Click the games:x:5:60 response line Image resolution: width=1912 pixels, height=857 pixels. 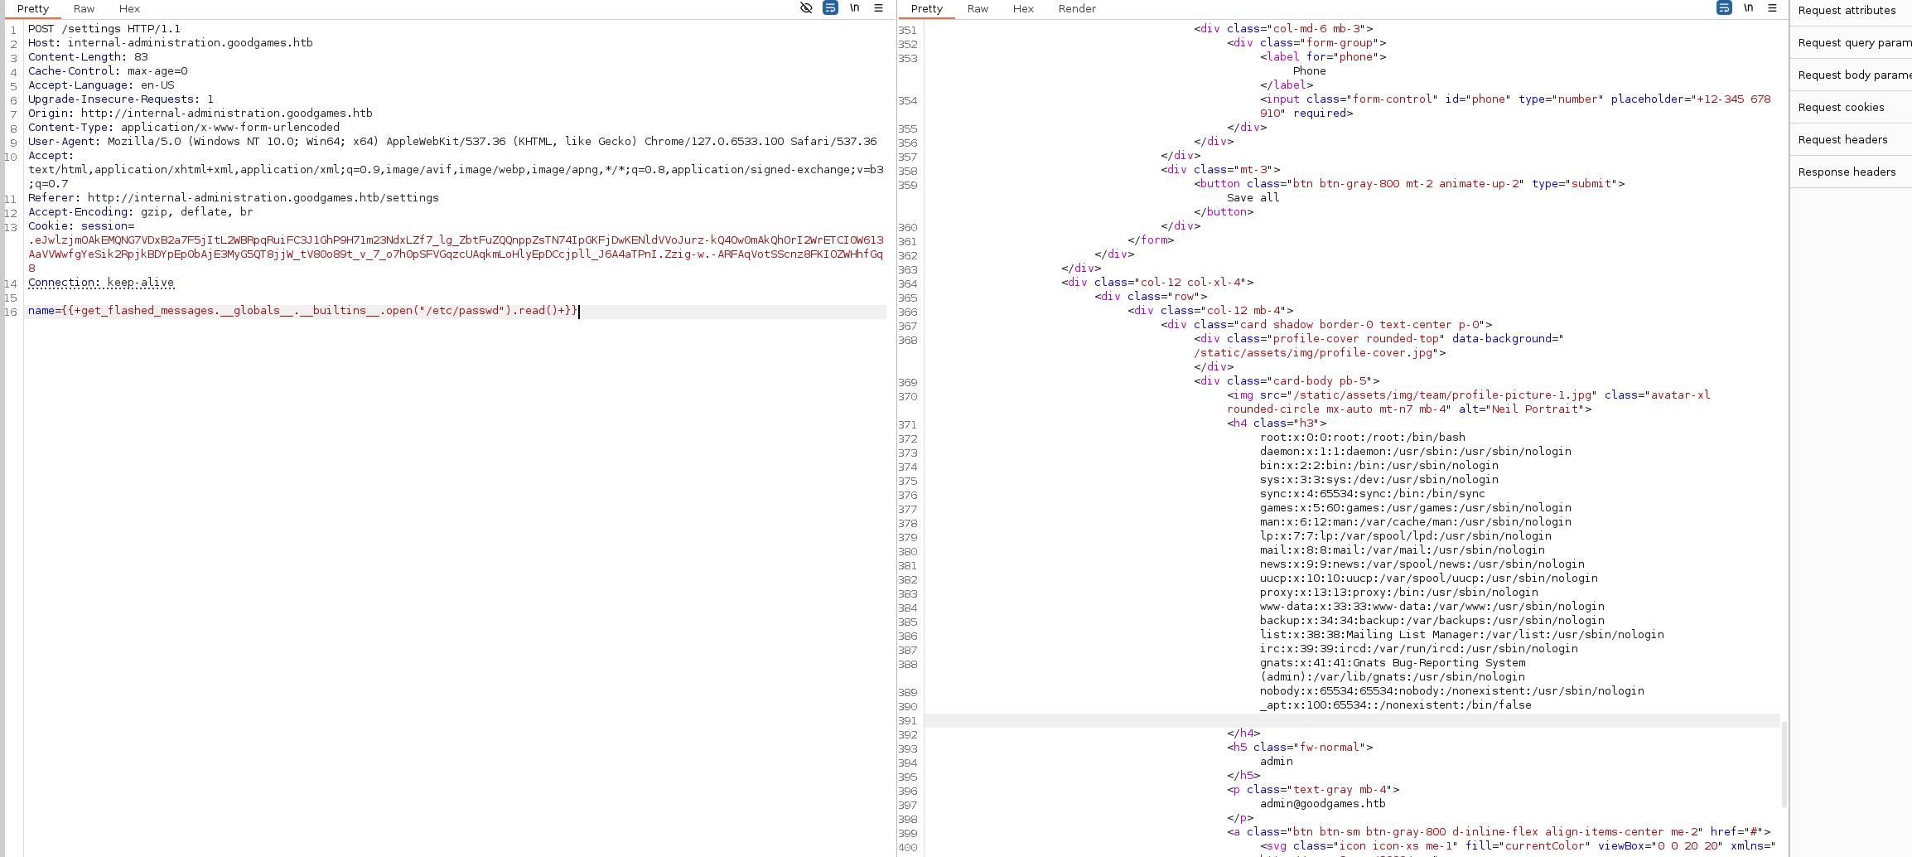1415,508
